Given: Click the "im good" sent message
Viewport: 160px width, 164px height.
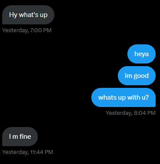Looking at the screenshot, I should click(137, 76).
